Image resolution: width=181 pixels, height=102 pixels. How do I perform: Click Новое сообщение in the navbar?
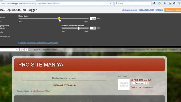pyautogui.click(x=159, y=50)
